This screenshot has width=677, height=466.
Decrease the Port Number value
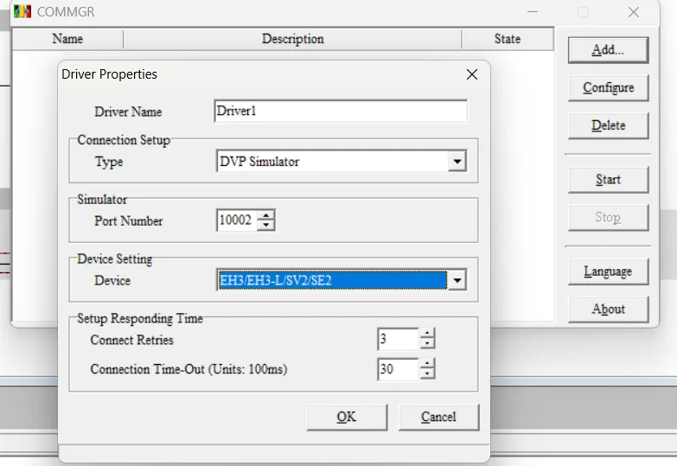click(266, 225)
